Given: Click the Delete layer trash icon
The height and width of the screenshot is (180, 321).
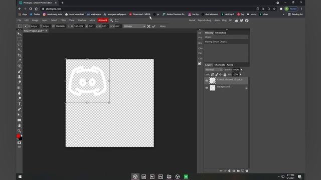Looking at the screenshot, I should point(247,171).
